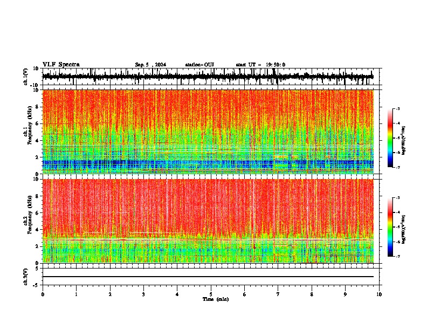Click the ch.1 spectrogram color scale bar

point(390,138)
